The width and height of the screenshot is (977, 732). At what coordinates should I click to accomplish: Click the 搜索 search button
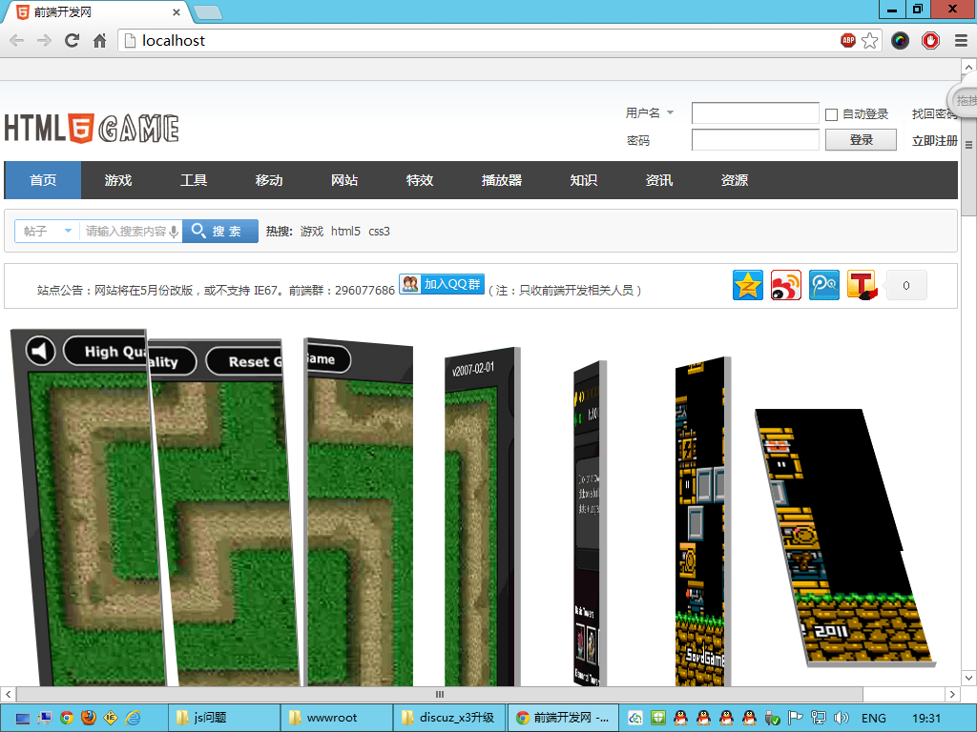220,231
